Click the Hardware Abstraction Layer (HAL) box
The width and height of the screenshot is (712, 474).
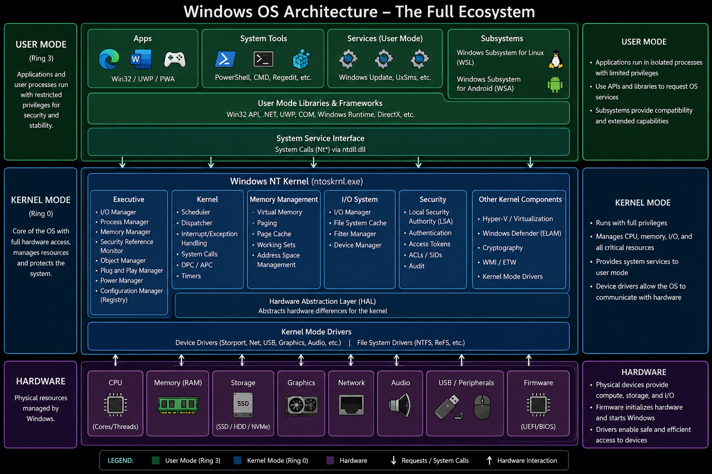(x=372, y=306)
